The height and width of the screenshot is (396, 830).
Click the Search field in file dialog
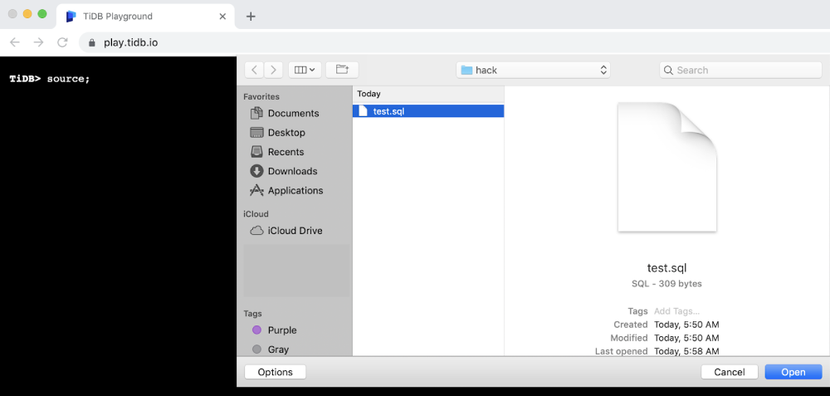point(740,71)
